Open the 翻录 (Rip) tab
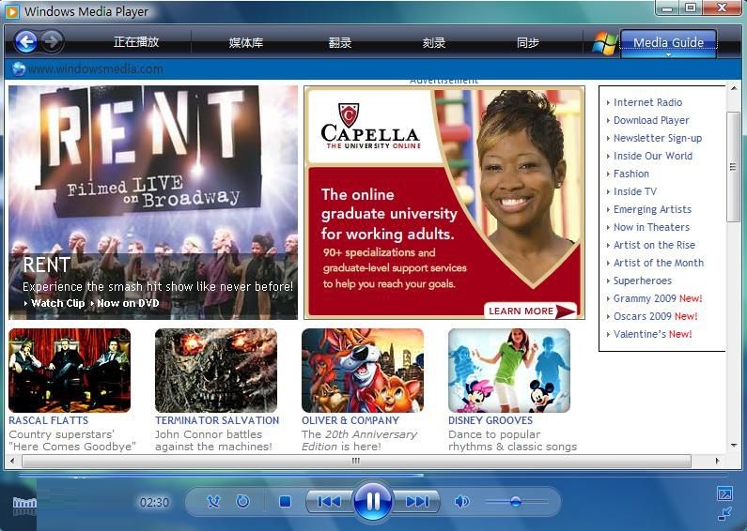This screenshot has width=747, height=531. (x=340, y=42)
